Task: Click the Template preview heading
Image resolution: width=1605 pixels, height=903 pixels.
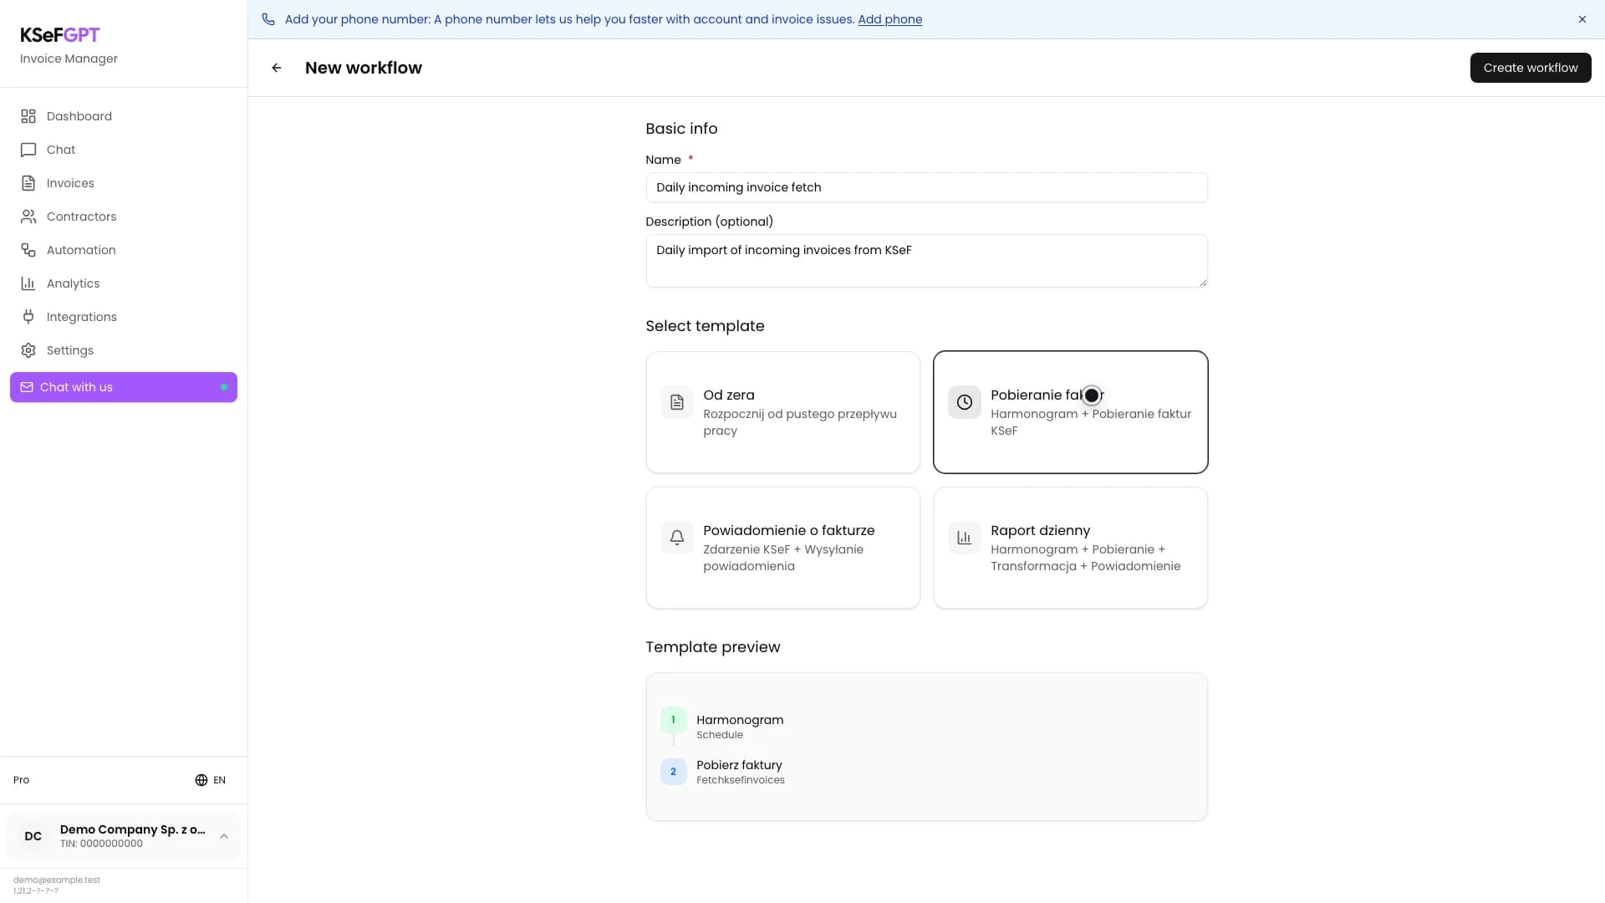Action: coord(712,647)
